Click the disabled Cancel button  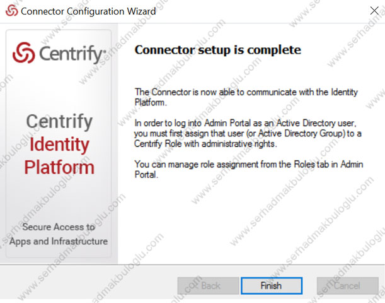click(348, 286)
